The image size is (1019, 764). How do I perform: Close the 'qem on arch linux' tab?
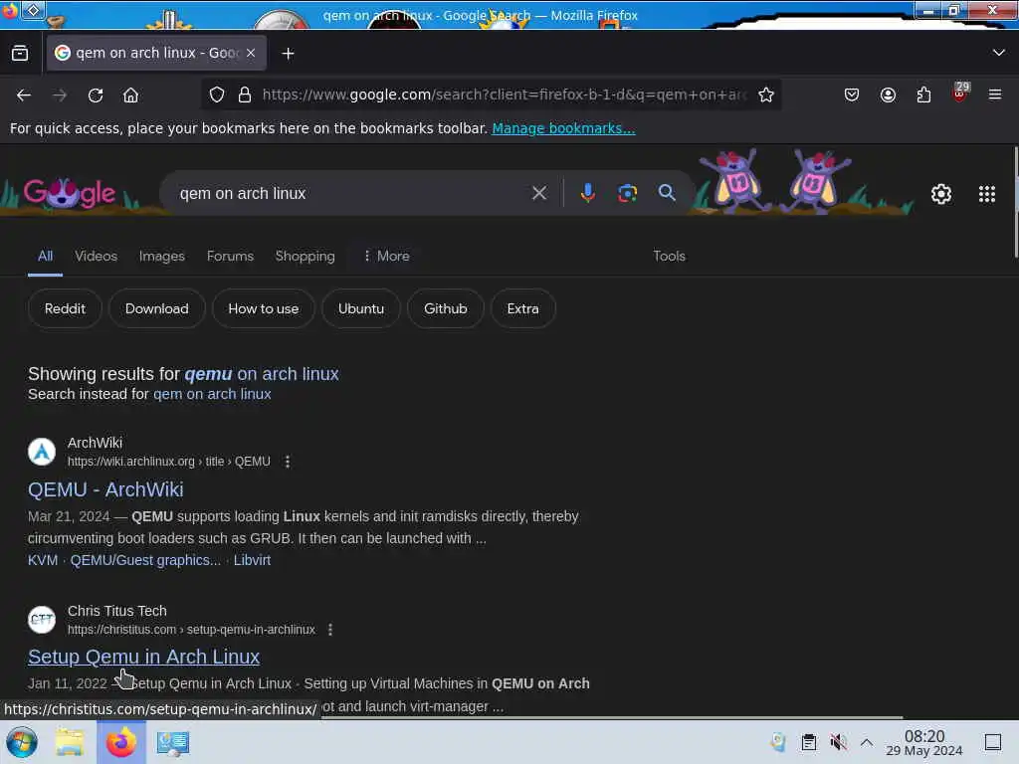coord(251,53)
